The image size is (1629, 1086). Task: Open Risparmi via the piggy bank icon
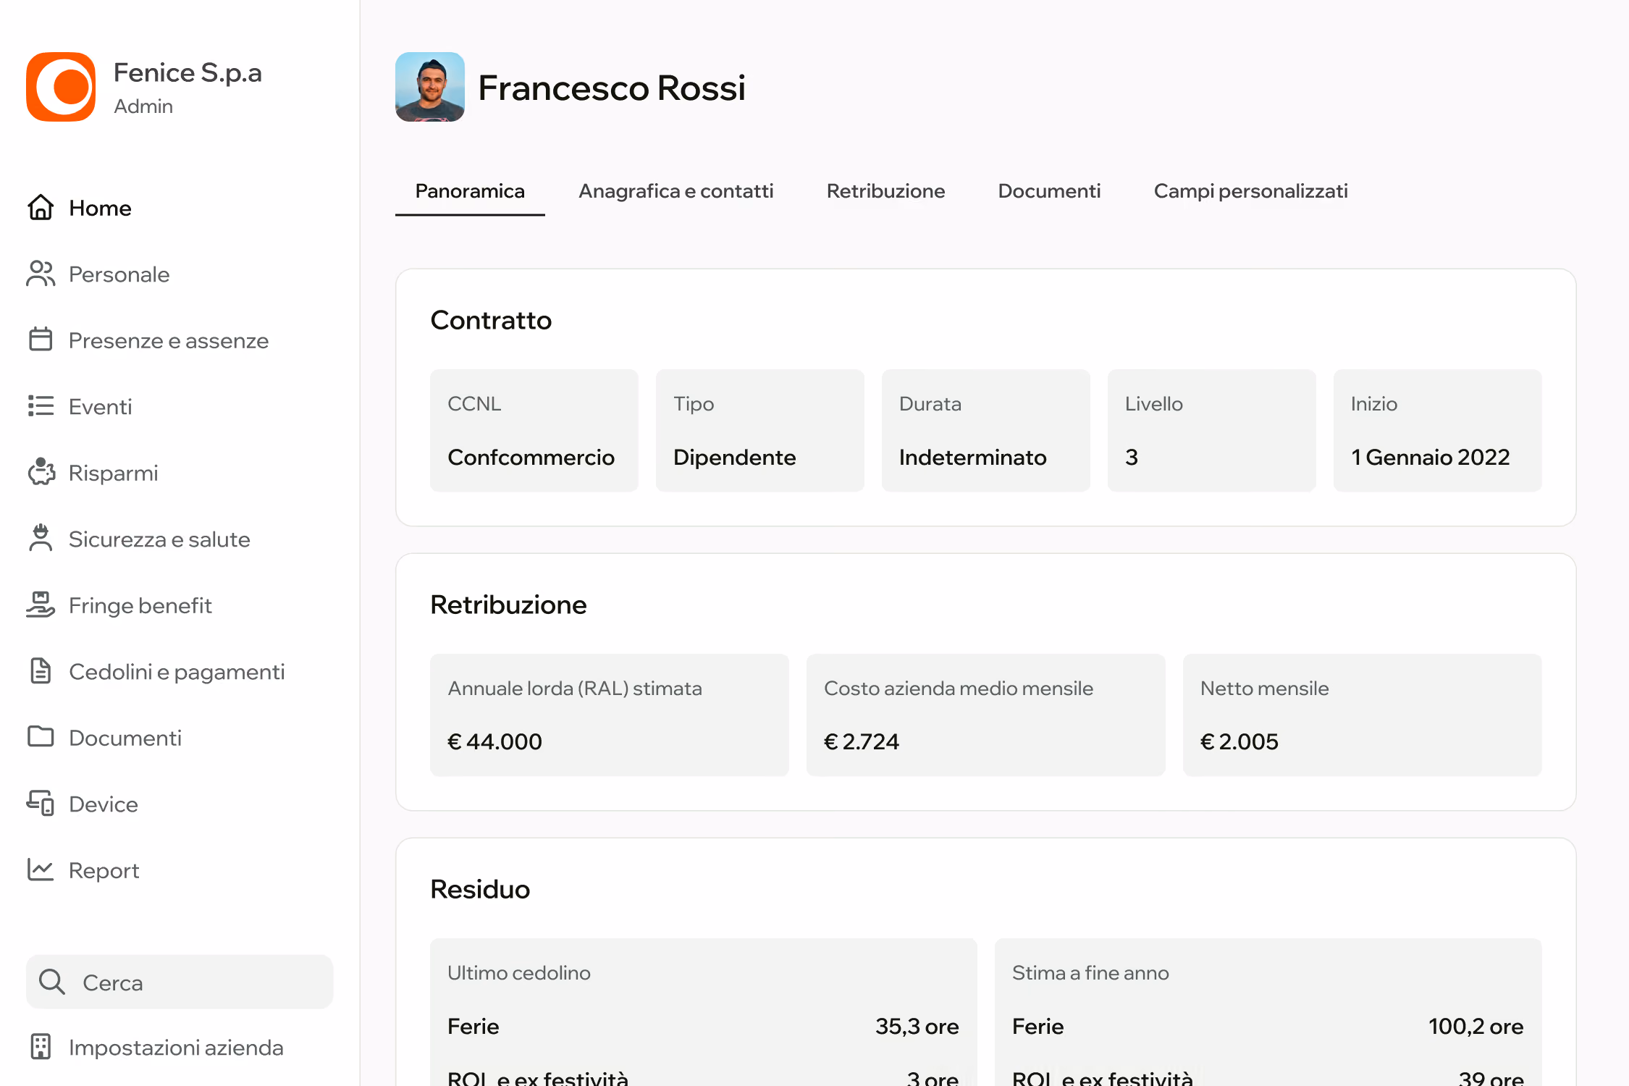(41, 472)
